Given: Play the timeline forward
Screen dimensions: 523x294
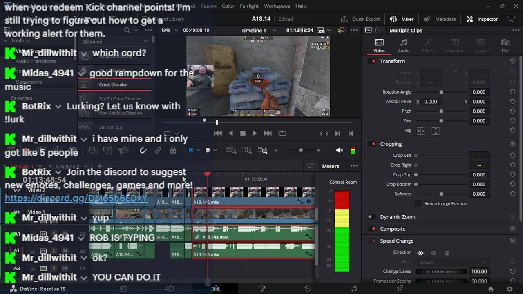Looking at the screenshot, I should (x=255, y=134).
